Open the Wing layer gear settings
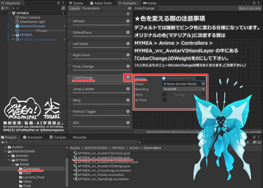263x188 pixels. pyautogui.click(x=128, y=100)
